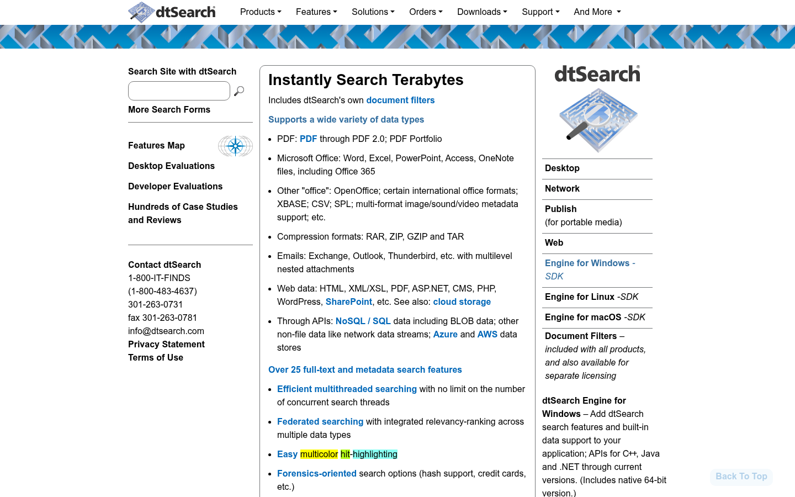Open the And More dropdown
The height and width of the screenshot is (497, 795).
coord(597,12)
